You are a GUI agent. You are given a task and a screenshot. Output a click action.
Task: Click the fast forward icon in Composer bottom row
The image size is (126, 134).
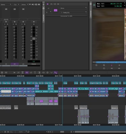119,68
